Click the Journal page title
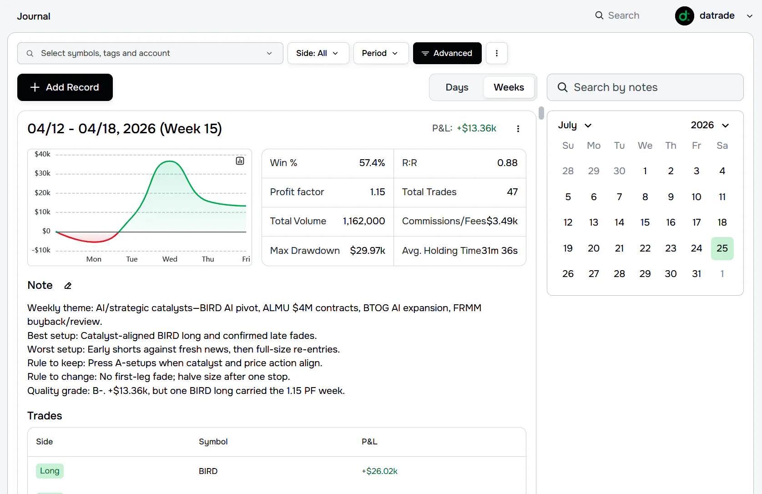The image size is (762, 494). pos(34,16)
